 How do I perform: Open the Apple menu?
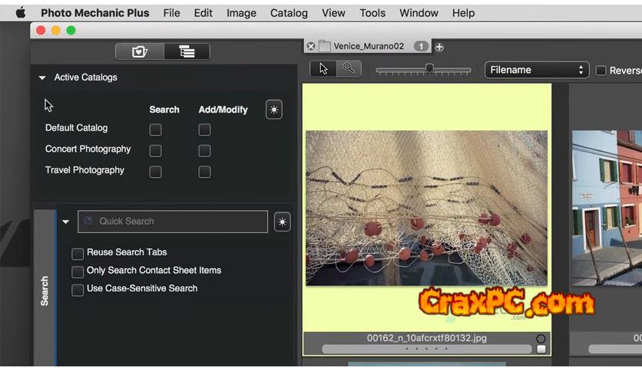click(21, 13)
